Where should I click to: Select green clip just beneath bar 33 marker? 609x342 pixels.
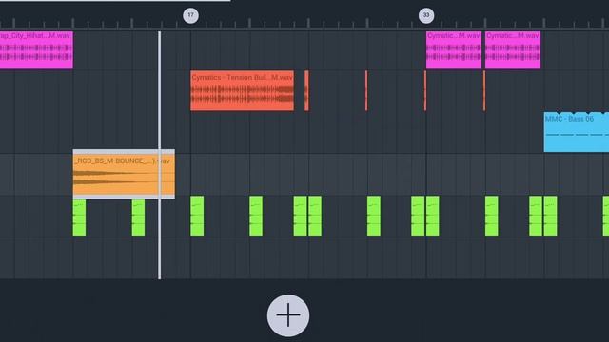pyautogui.click(x=433, y=216)
